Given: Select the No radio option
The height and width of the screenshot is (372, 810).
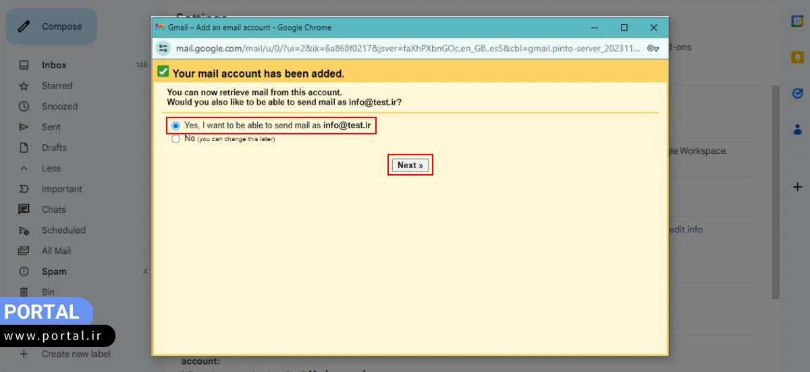Looking at the screenshot, I should pos(176,139).
